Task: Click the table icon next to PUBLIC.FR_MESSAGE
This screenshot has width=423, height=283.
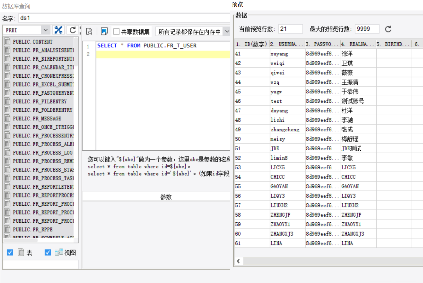Action: pos(8,119)
